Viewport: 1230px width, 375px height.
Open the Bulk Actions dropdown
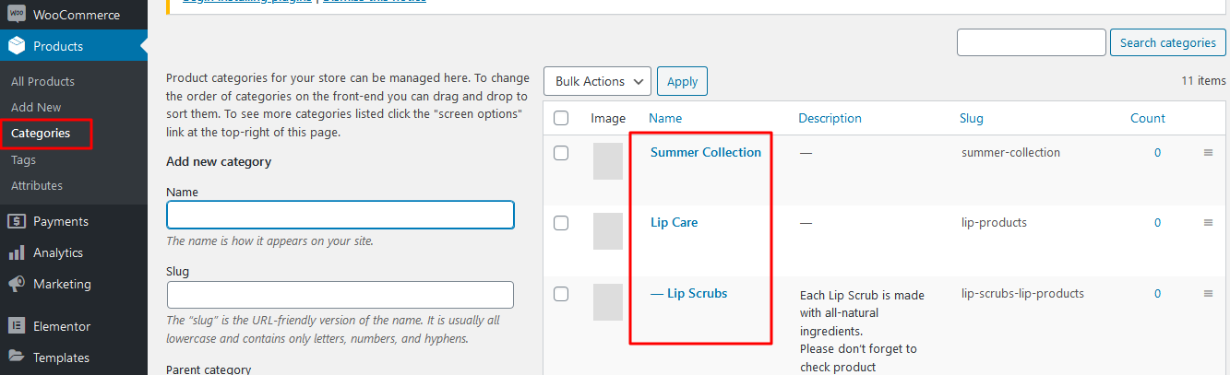(x=598, y=81)
